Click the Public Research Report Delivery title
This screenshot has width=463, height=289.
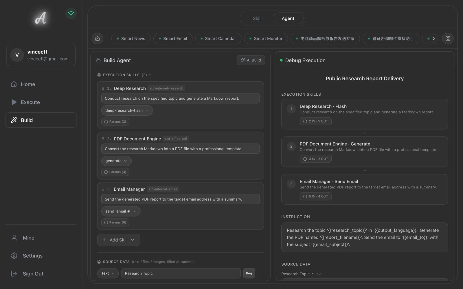pyautogui.click(x=365, y=79)
